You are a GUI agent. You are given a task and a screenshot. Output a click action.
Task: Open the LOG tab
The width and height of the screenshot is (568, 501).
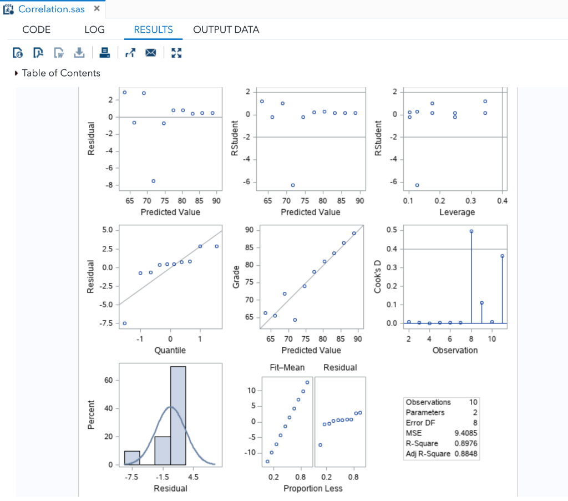click(94, 30)
